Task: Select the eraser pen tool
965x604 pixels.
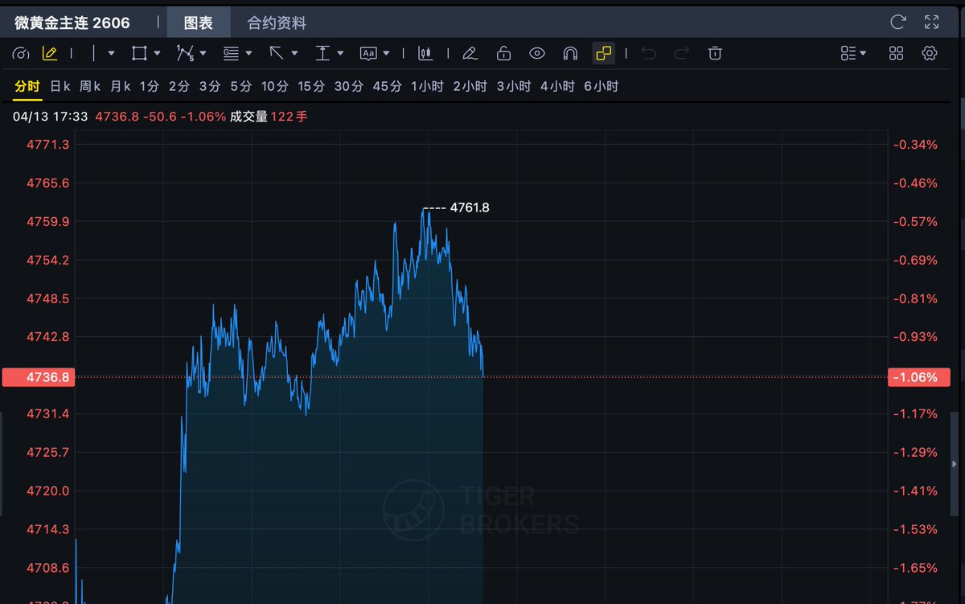Action: pos(470,54)
